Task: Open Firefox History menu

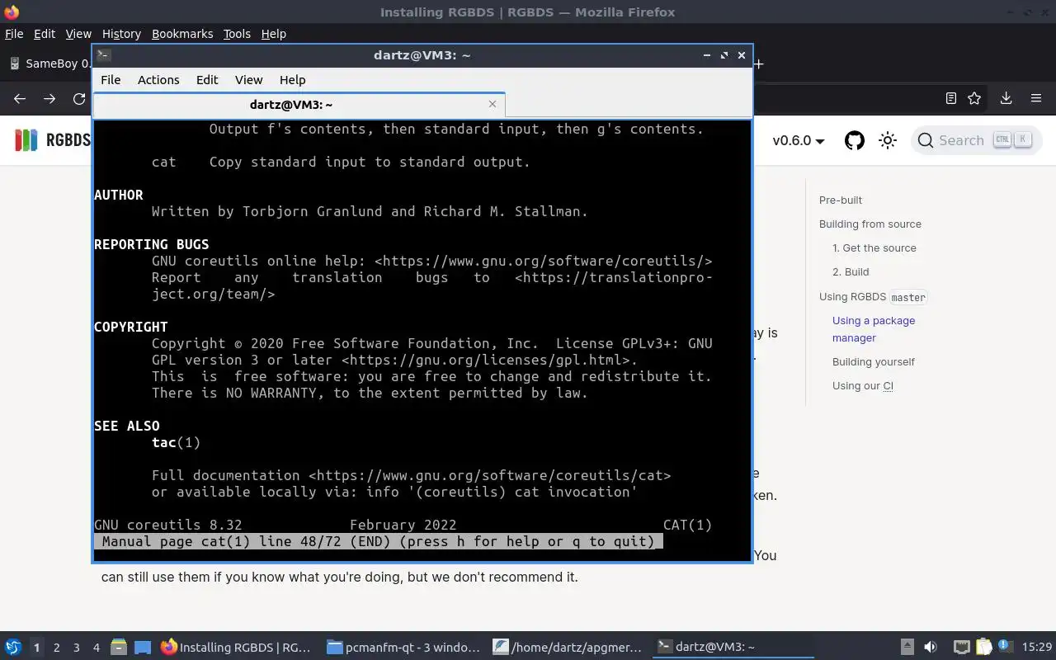Action: (121, 34)
